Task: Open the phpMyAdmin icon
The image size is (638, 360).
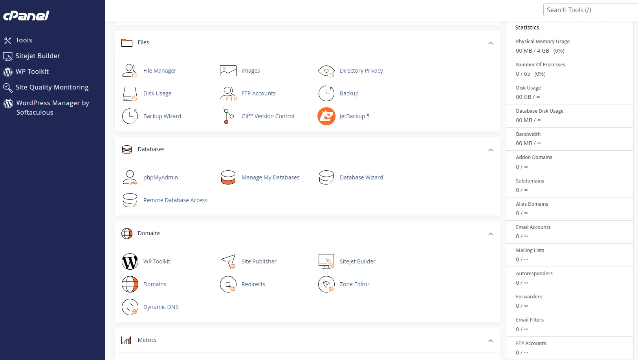Action: [130, 177]
